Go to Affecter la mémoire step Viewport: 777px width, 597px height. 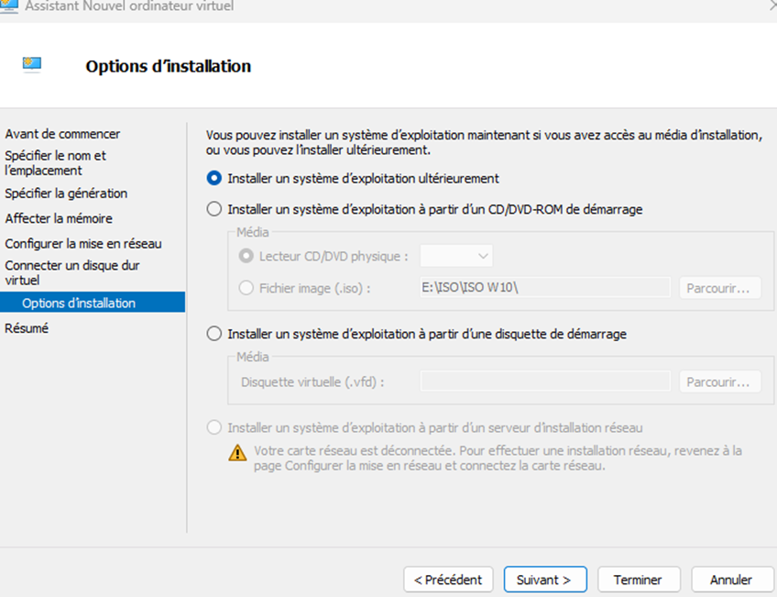59,218
